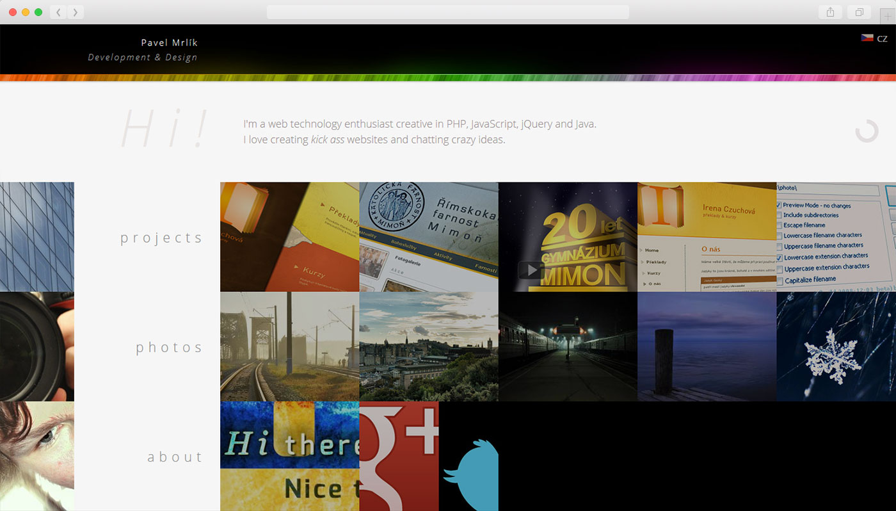Open the foggy railway bridge photo

pyautogui.click(x=289, y=346)
